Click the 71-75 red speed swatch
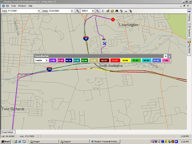 tap(115, 60)
